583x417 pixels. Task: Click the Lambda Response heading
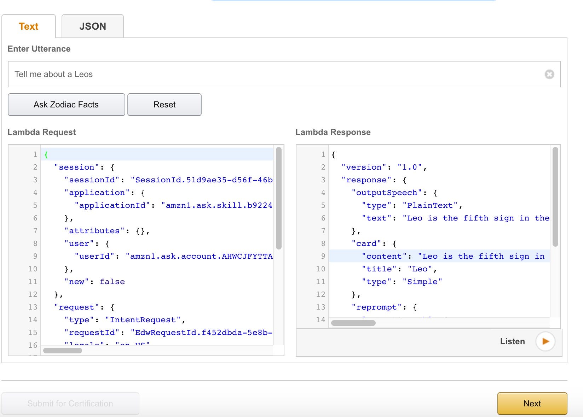coord(333,132)
